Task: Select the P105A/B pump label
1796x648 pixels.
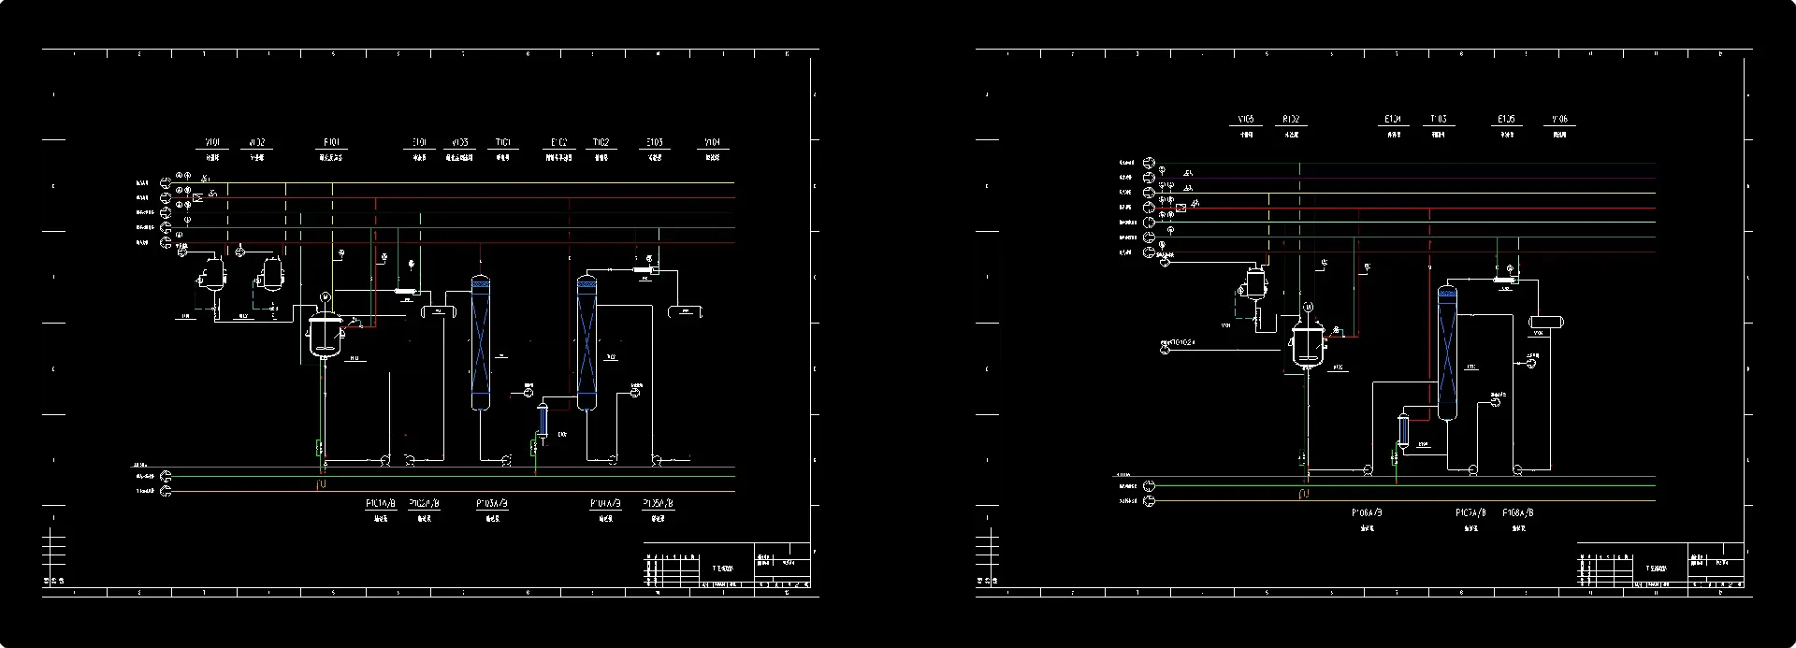Action: click(x=659, y=504)
